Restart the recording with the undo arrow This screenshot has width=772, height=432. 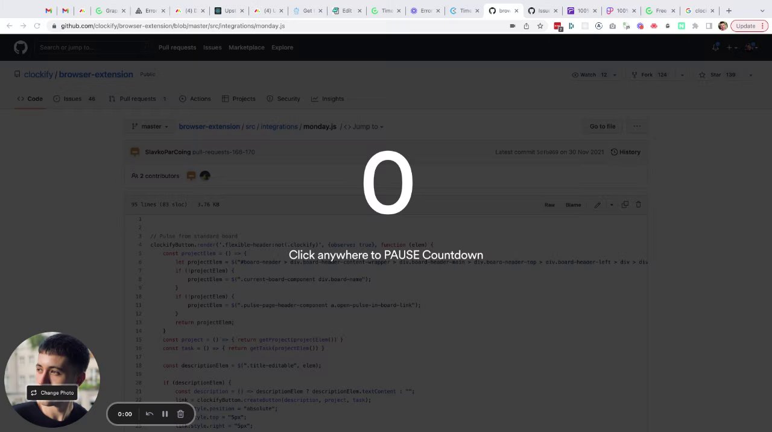coord(150,414)
